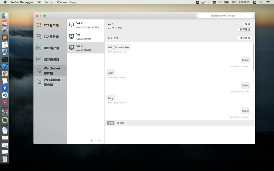The height and width of the screenshot is (171, 274).
Task: Remove the connection using the minus button
Action: [99, 141]
